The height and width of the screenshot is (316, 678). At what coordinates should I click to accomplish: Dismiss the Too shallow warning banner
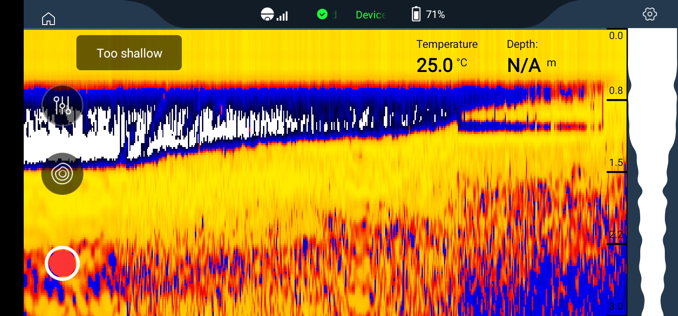point(129,53)
